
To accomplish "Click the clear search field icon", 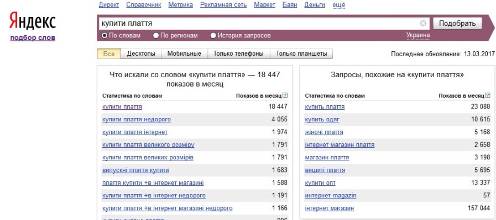I will [423, 23].
